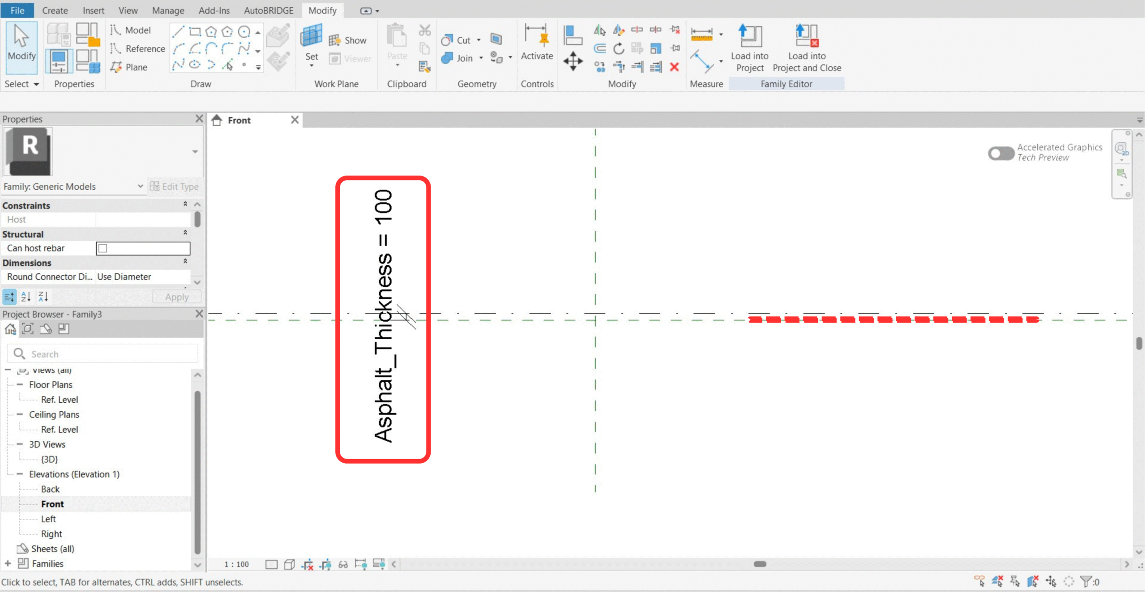Screen dimensions: 1146x592
Task: Click the 1 : 100 view scale
Action: [236, 565]
